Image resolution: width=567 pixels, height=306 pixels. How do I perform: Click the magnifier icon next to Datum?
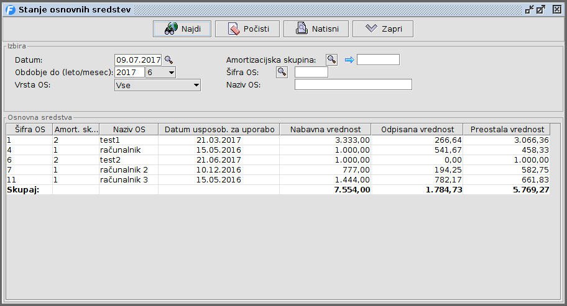point(168,60)
